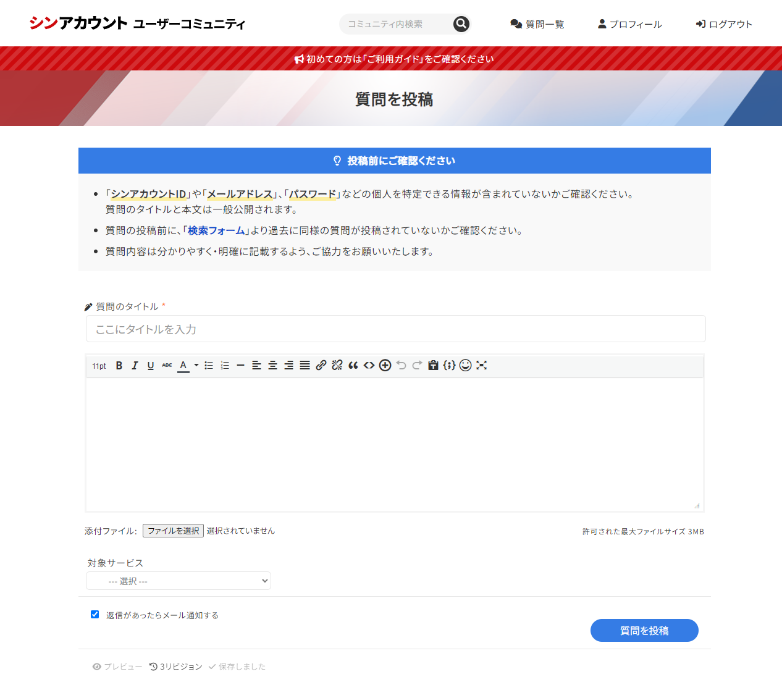Open the 11pt font size selector
Viewport: 782px width, 690px height.
99,366
